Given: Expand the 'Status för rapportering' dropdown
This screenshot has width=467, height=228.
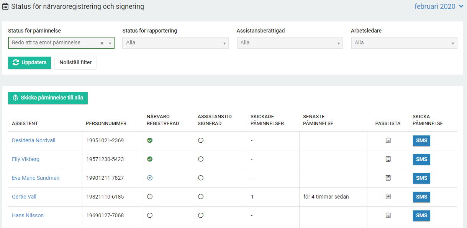Looking at the screenshot, I should point(175,43).
